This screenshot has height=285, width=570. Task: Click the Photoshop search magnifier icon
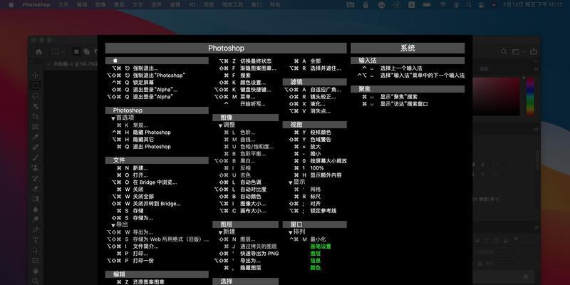click(504, 51)
